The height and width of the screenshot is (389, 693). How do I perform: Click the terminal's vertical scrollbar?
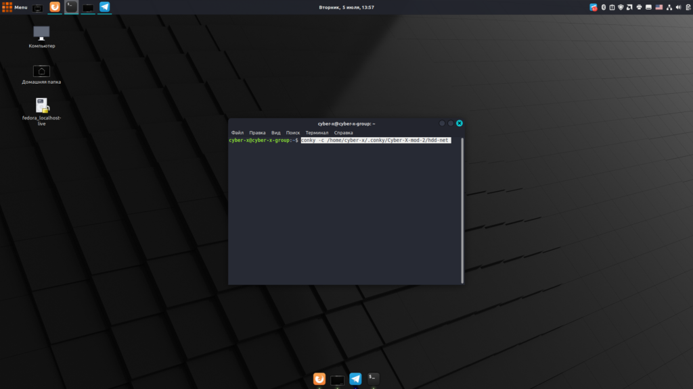pos(462,209)
